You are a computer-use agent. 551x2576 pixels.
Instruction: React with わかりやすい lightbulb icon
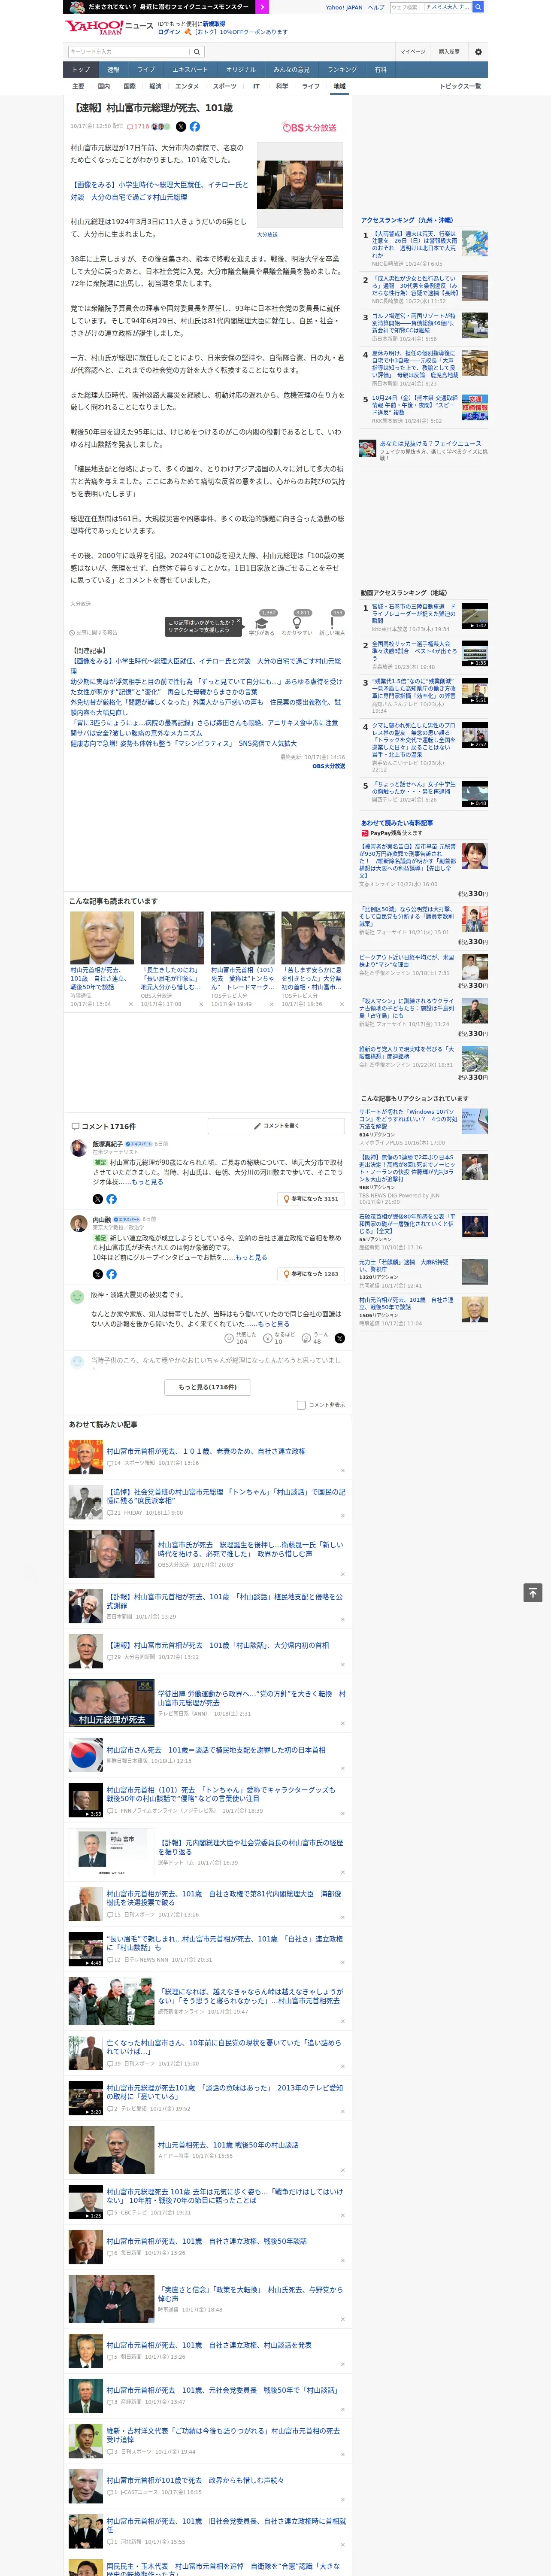click(296, 623)
